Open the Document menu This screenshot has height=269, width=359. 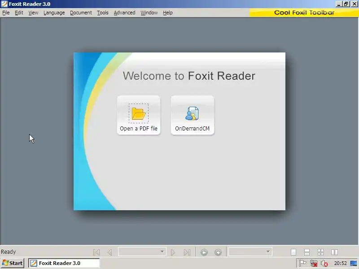tap(81, 13)
